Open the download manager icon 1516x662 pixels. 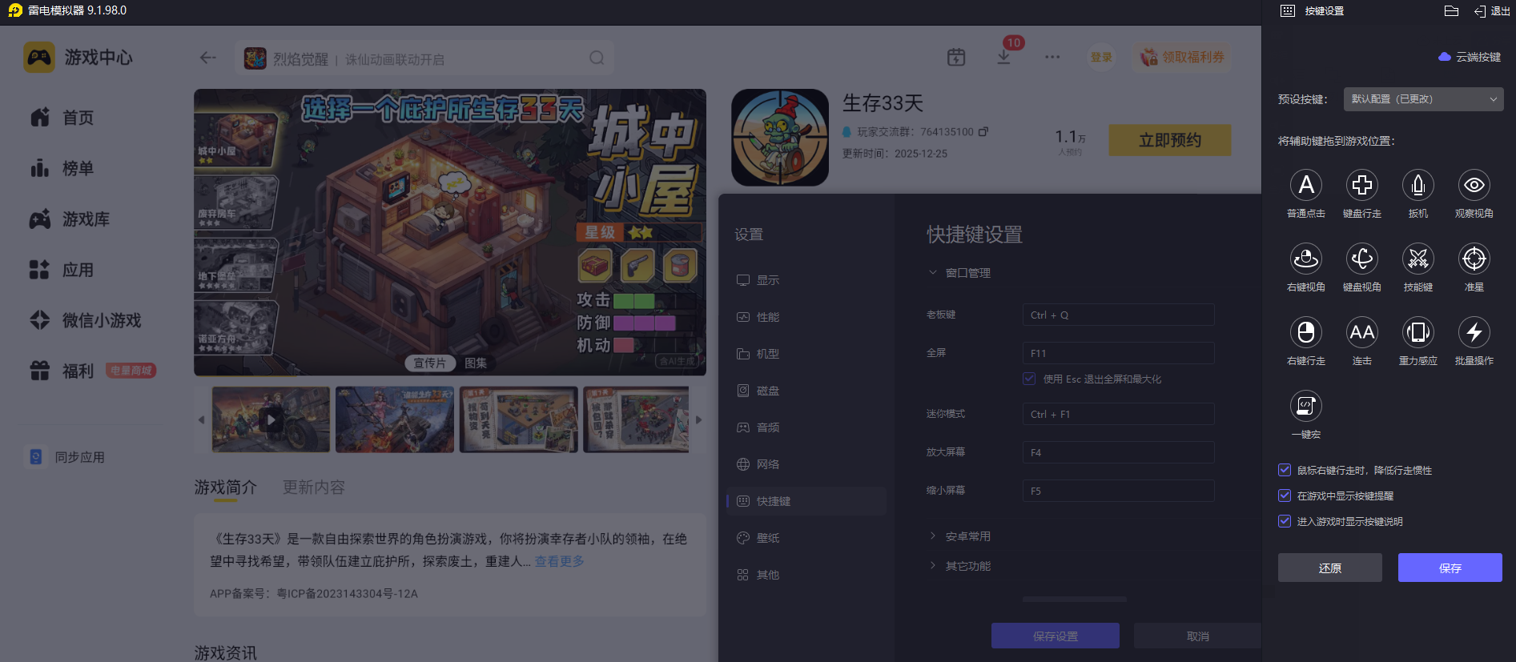coord(1003,57)
